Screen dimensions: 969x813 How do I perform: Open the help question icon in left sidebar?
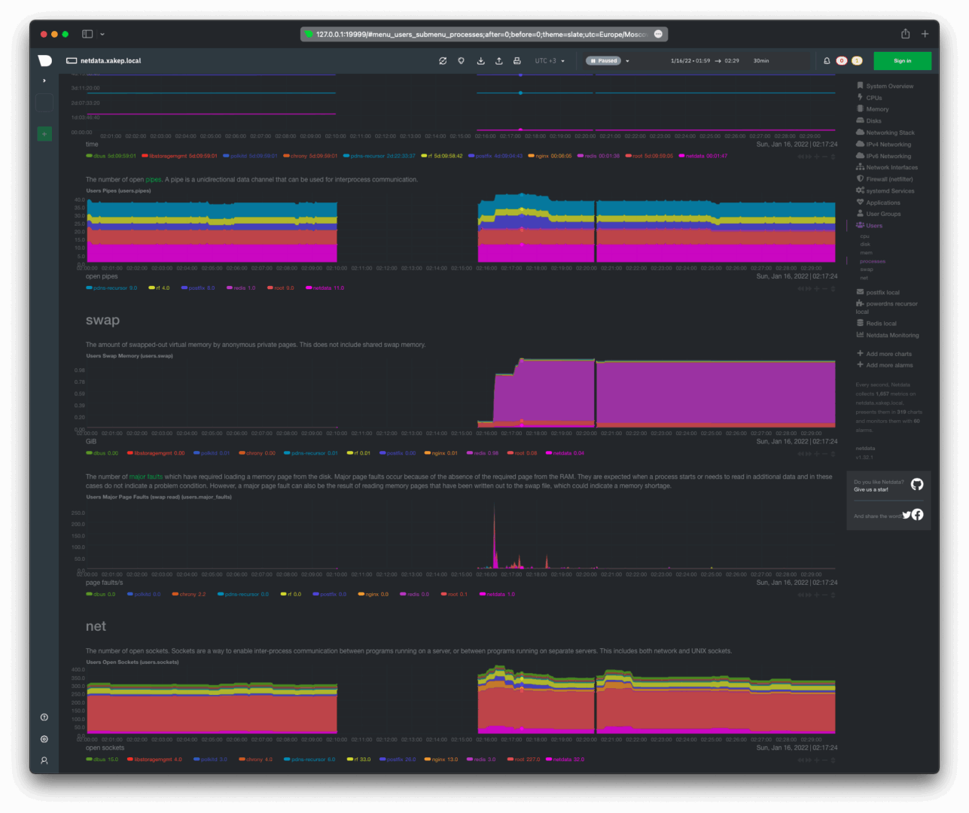[44, 717]
